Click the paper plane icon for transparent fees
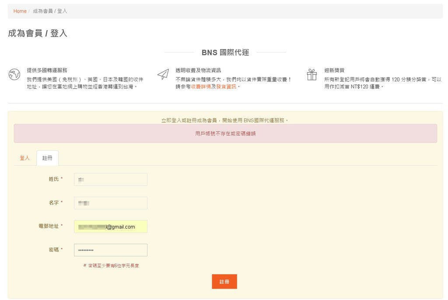The image size is (448, 300). pyautogui.click(x=163, y=74)
